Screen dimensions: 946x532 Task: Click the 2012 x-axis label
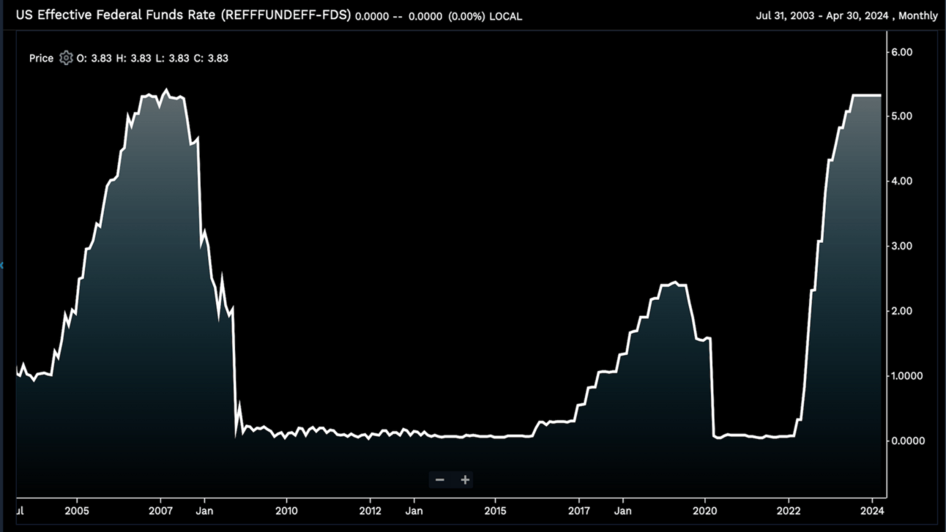click(x=370, y=510)
